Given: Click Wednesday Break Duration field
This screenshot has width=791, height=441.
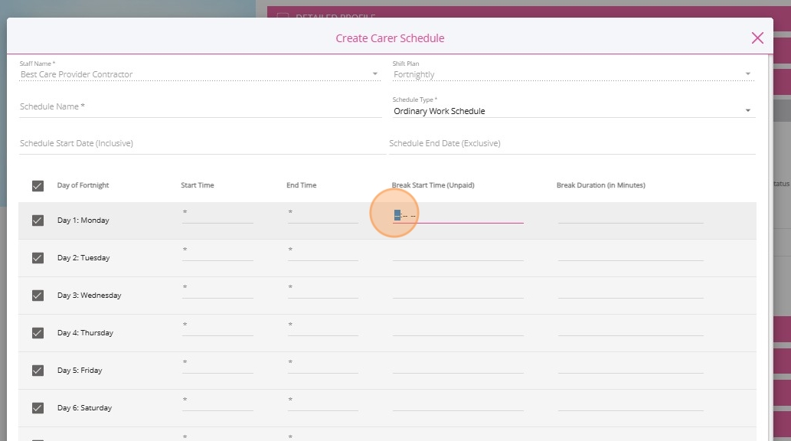Looking at the screenshot, I should [x=631, y=291].
